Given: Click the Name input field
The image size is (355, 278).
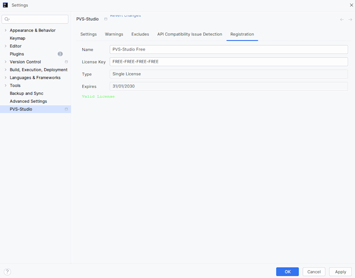Looking at the screenshot, I should coord(229,49).
